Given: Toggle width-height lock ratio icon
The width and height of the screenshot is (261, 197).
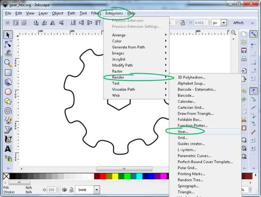Looking at the screenshot, I should 183,23.
